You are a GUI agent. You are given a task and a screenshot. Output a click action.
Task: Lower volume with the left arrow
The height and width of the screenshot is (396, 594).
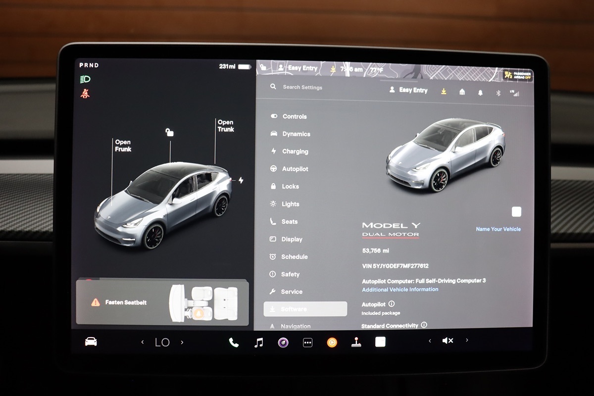[429, 341]
